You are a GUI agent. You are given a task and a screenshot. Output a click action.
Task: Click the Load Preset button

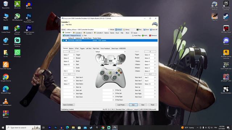coord(121,105)
